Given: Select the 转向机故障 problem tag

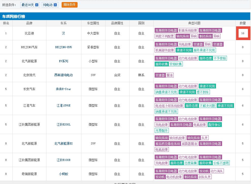Looking at the screenshot, I should coord(177,138).
